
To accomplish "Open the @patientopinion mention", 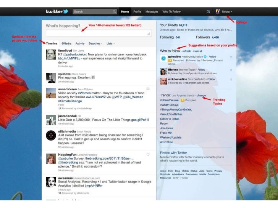I will [x=74, y=54].
